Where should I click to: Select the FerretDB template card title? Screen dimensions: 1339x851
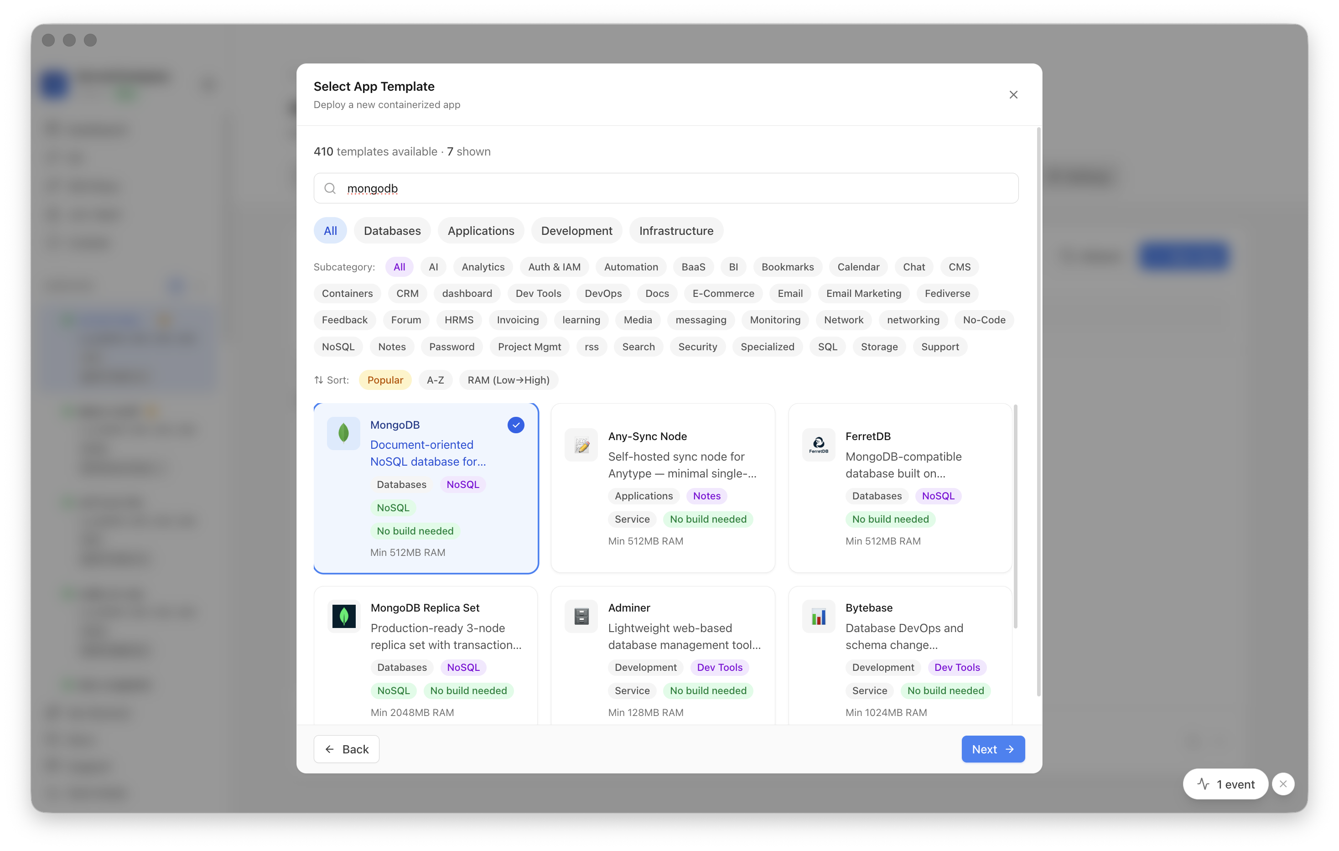[867, 436]
